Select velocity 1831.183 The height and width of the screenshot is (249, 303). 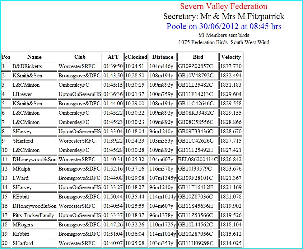tap(231, 85)
